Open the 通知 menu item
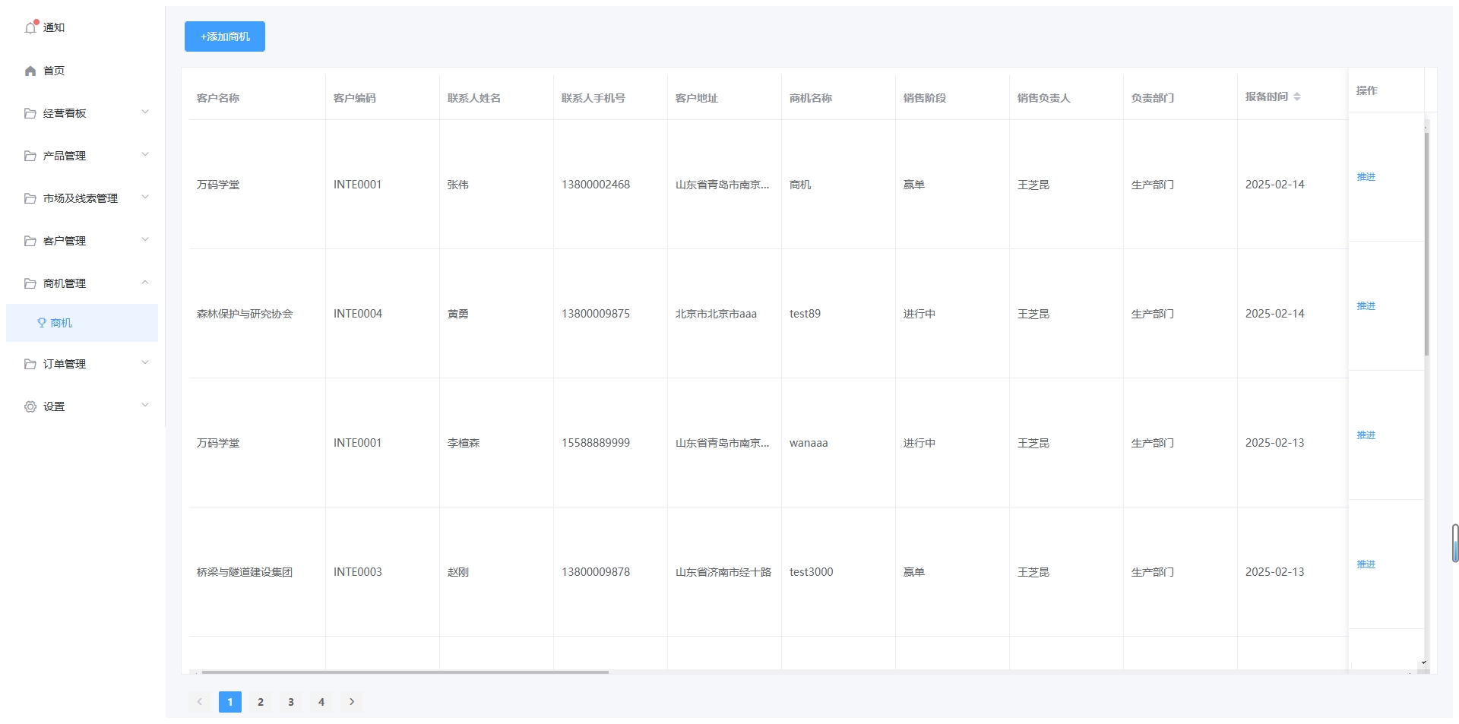Image resolution: width=1459 pixels, height=724 pixels. pos(54,27)
